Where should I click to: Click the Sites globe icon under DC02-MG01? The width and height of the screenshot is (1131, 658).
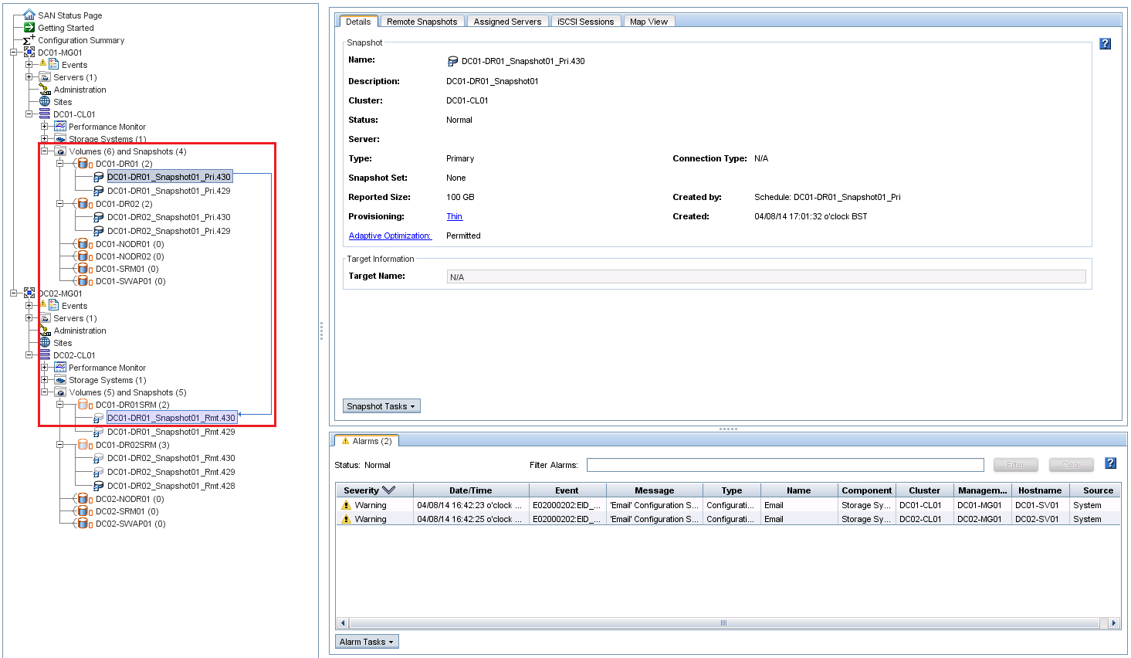pyautogui.click(x=45, y=343)
